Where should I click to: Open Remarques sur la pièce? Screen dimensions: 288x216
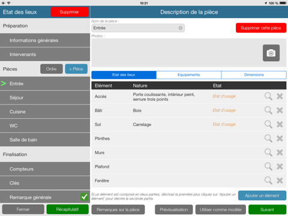118,209
